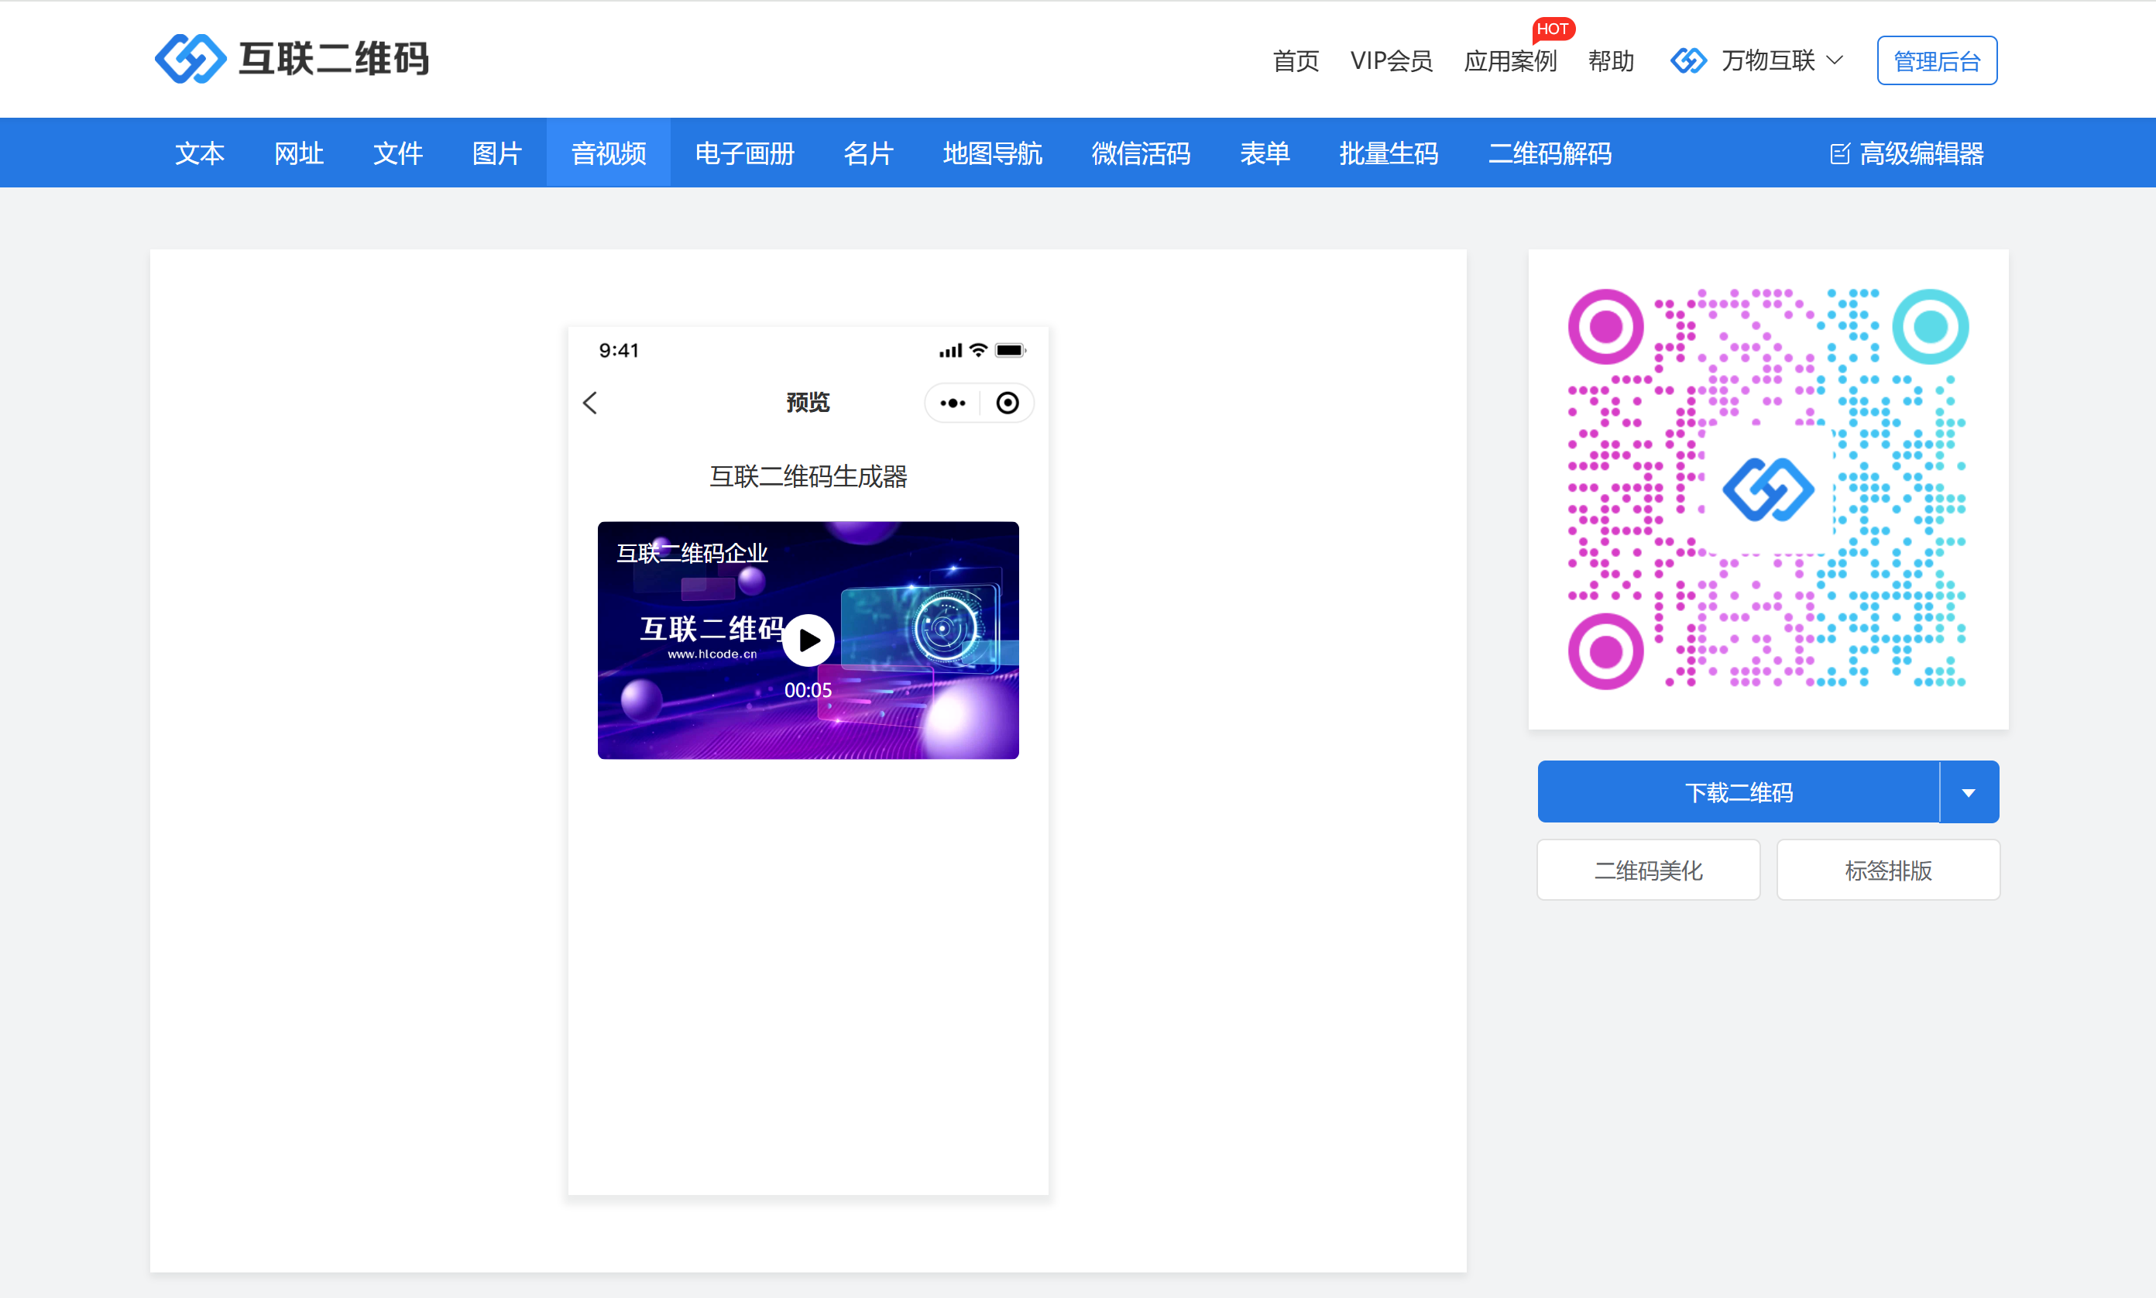This screenshot has height=1298, width=2156.
Task: Click the edit icon beside 高级编辑器
Action: click(x=1839, y=154)
